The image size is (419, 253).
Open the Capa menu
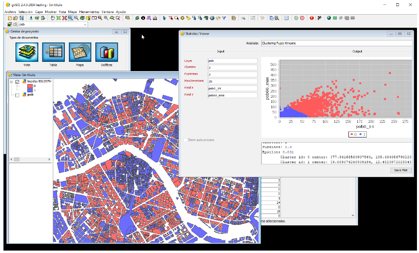point(39,12)
